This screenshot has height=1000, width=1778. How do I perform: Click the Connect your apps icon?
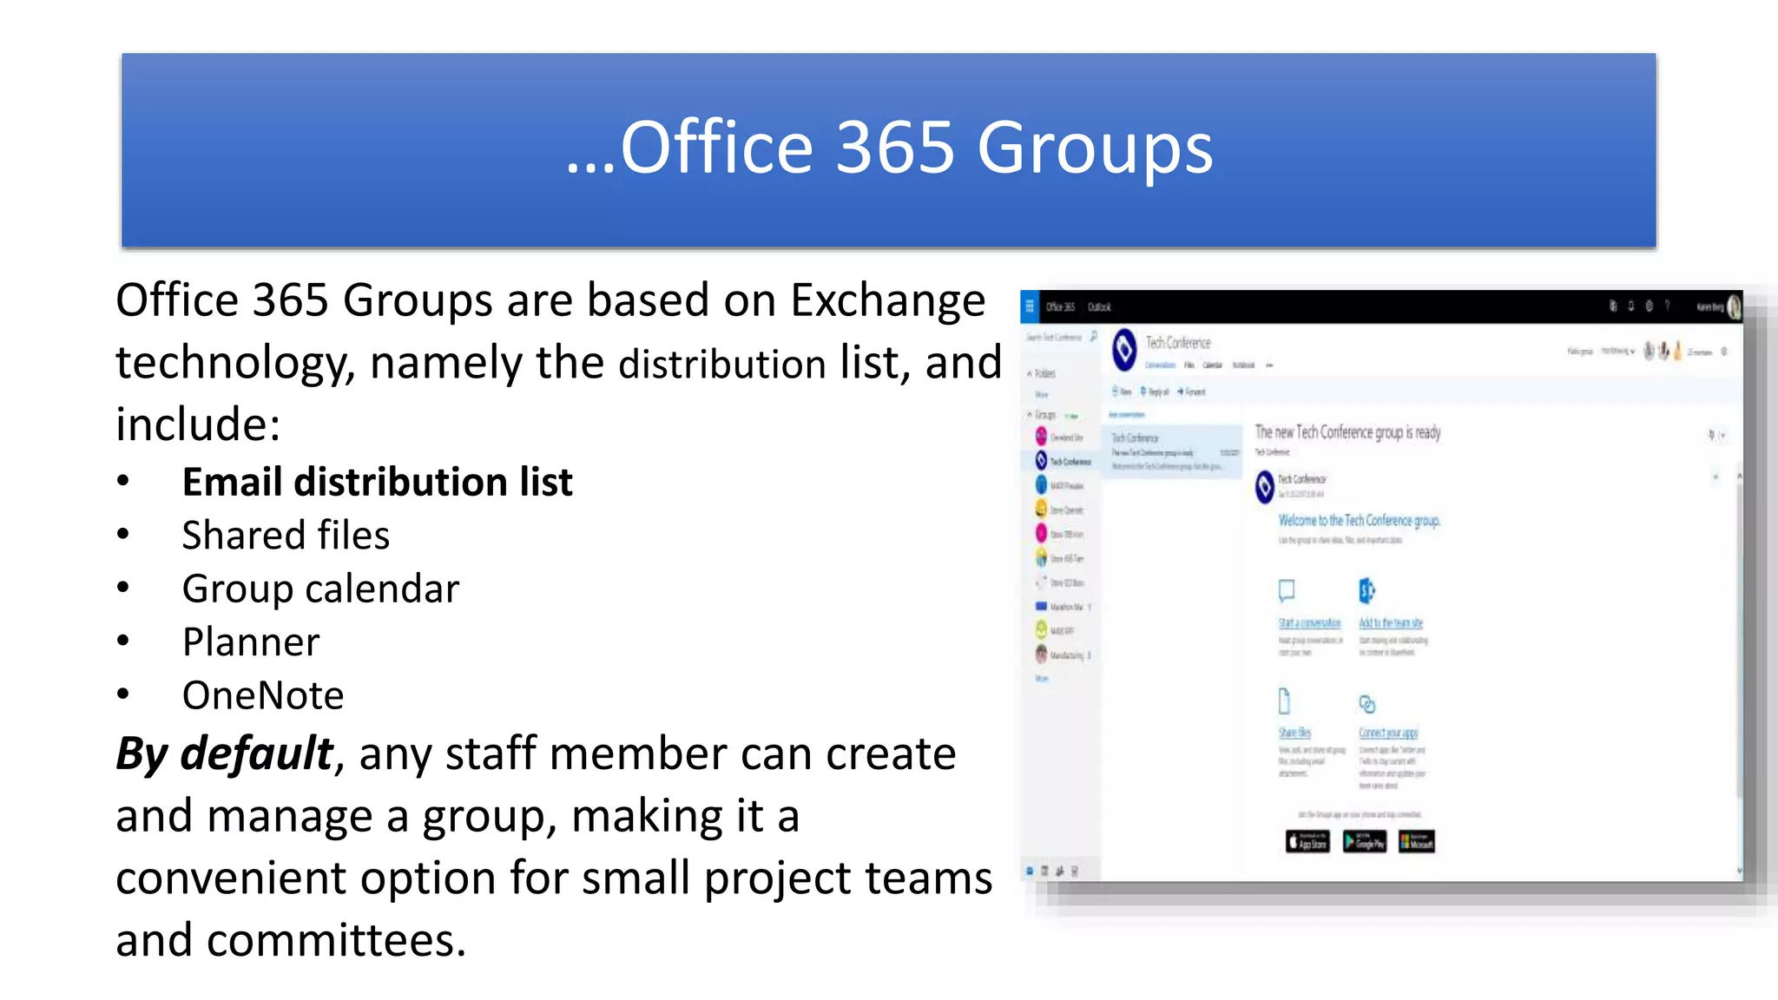(x=1366, y=703)
